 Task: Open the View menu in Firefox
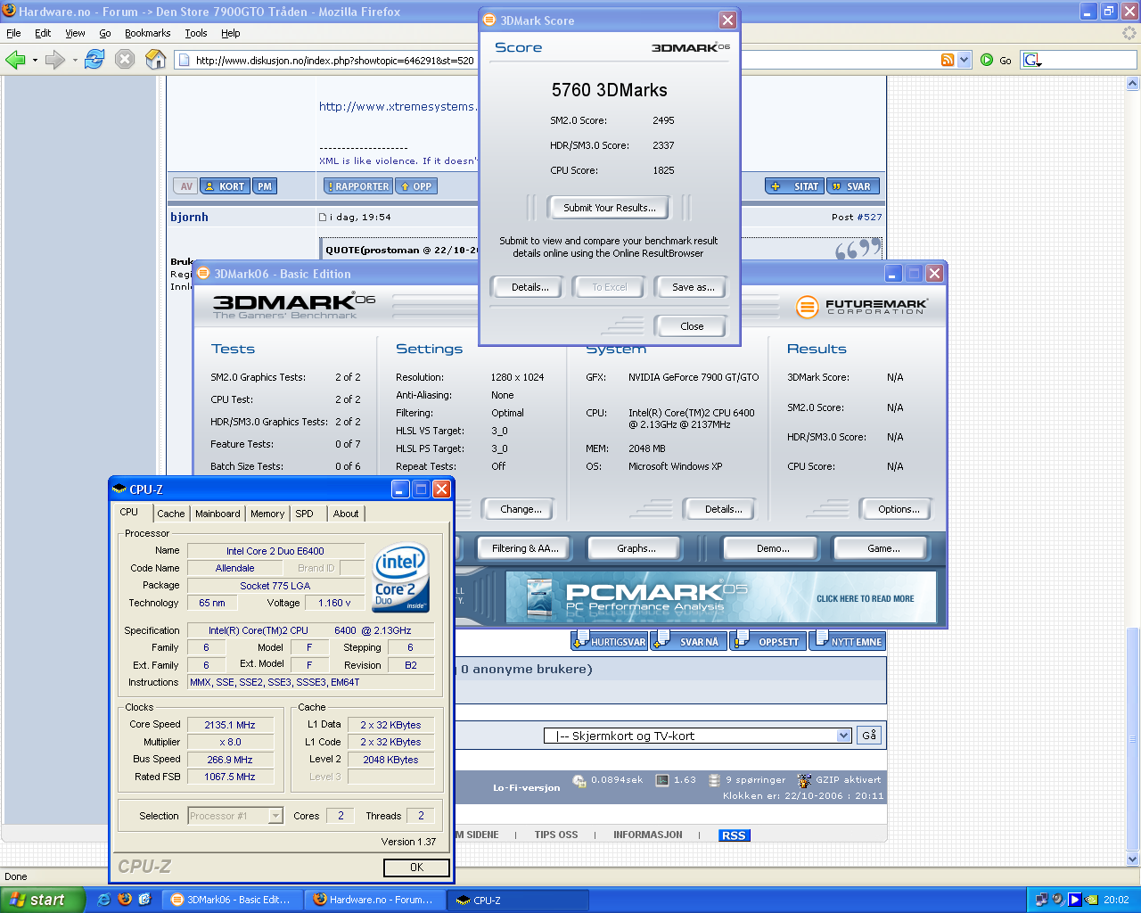pyautogui.click(x=75, y=33)
